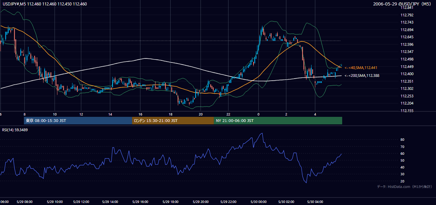The height and width of the screenshot is (205, 436).
Task: Click RSI scale value 80
Action: click(403, 140)
